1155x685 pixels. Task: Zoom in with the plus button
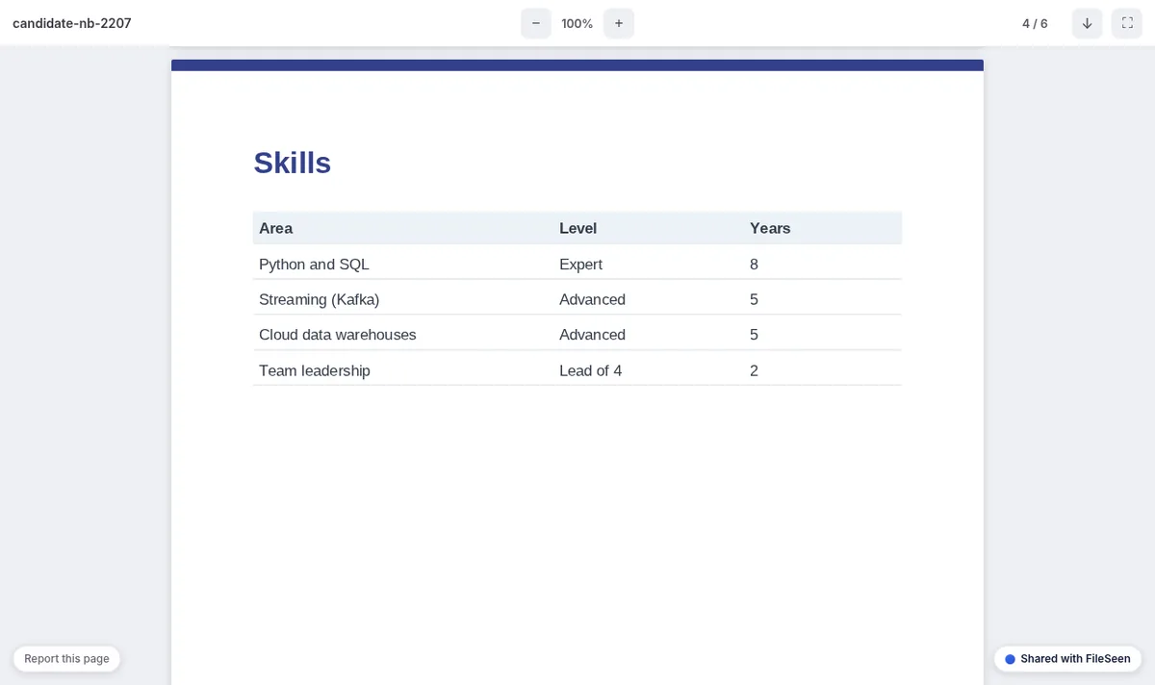click(619, 23)
